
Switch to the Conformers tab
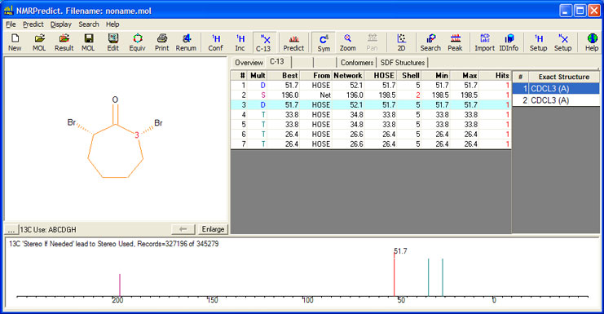point(357,63)
